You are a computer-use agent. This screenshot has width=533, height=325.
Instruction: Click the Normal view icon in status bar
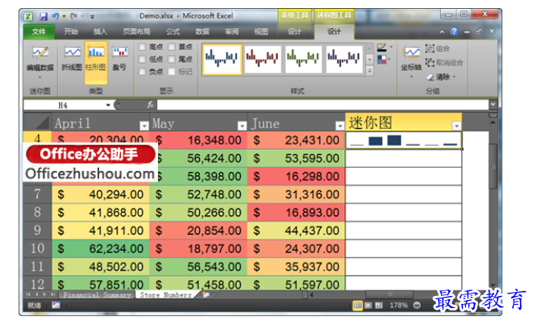[x=357, y=306]
